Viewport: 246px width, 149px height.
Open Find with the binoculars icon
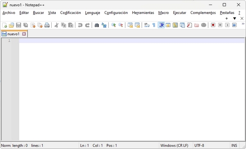pyautogui.click(x=97, y=25)
